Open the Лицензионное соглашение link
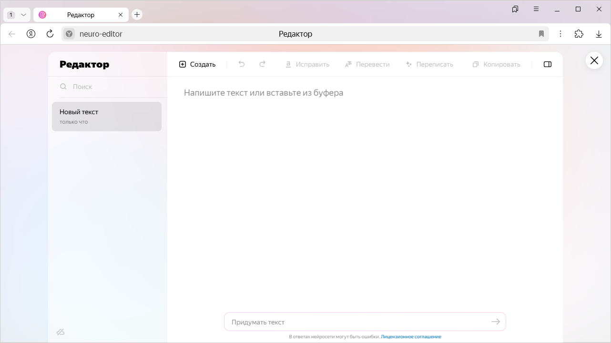The height and width of the screenshot is (343, 611). coord(411,337)
